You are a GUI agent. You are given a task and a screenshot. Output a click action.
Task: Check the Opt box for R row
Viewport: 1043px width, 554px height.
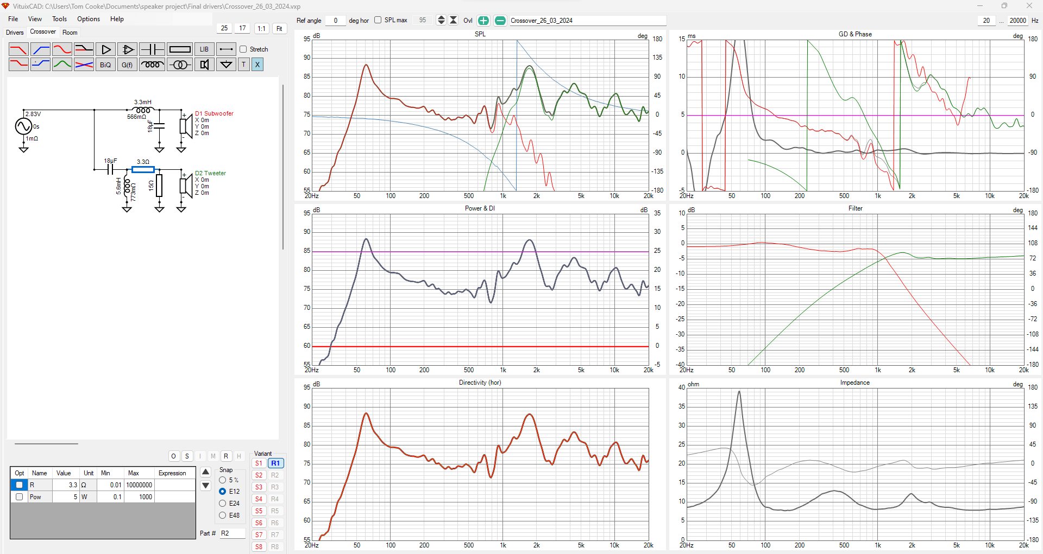(19, 485)
